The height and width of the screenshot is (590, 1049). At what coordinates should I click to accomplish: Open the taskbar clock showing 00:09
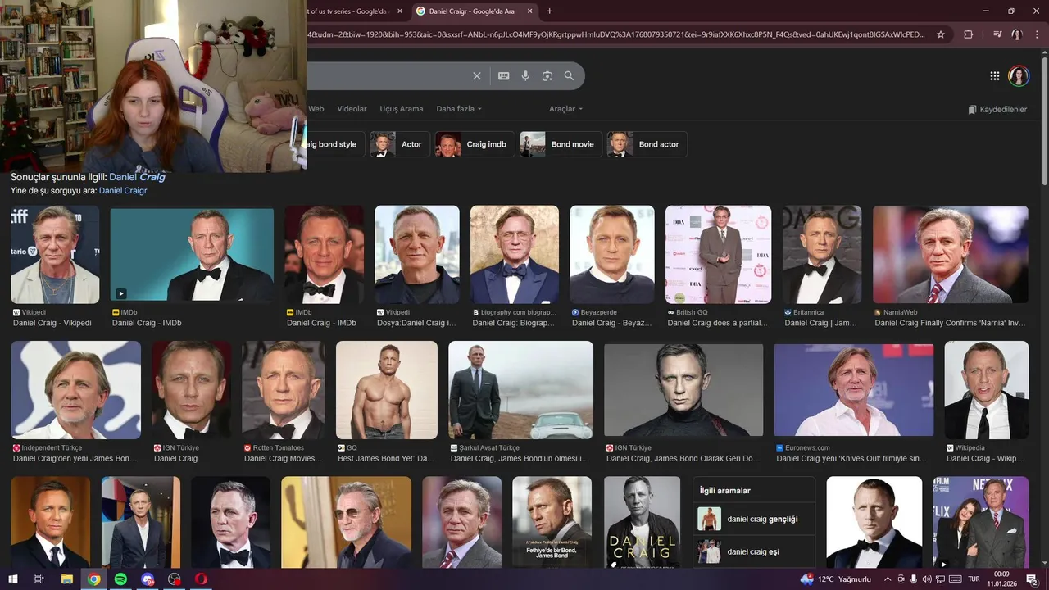pos(1001,579)
